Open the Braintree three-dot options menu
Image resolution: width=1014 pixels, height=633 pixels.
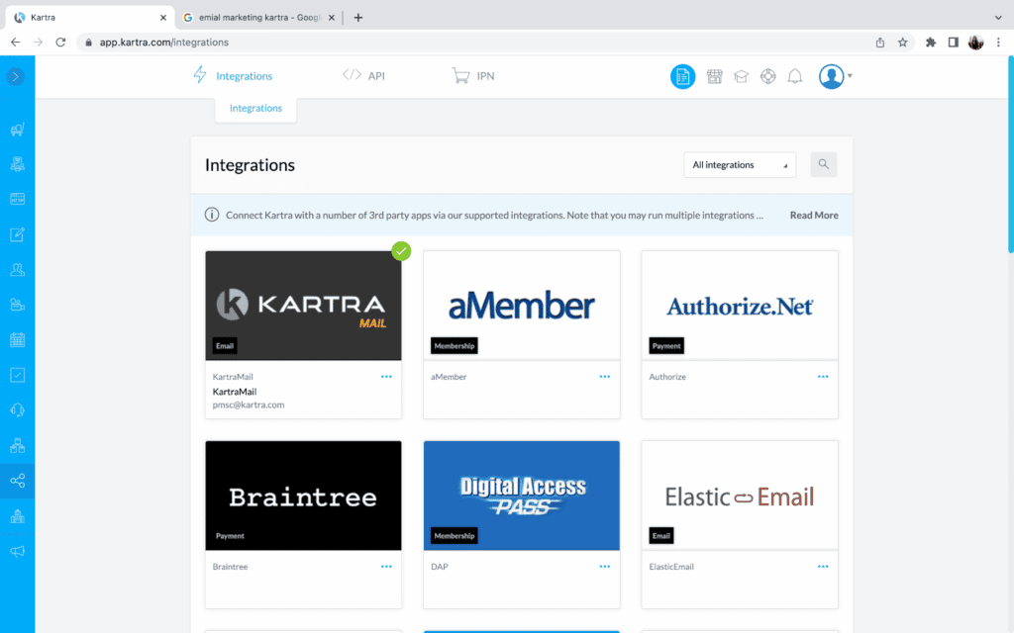pyautogui.click(x=386, y=567)
